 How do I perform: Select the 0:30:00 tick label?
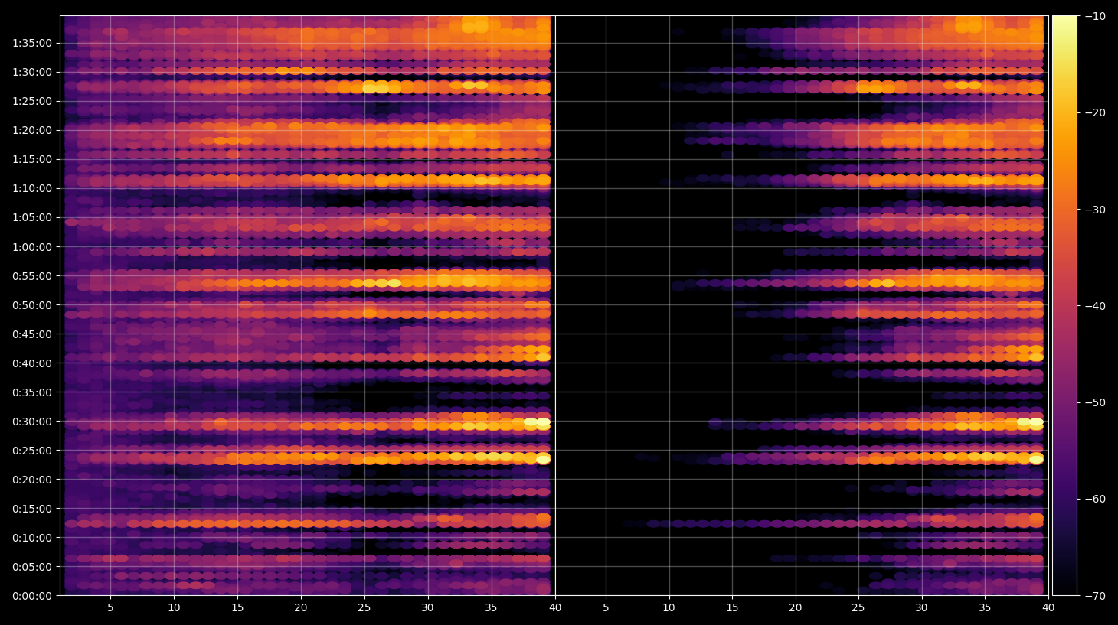point(32,422)
